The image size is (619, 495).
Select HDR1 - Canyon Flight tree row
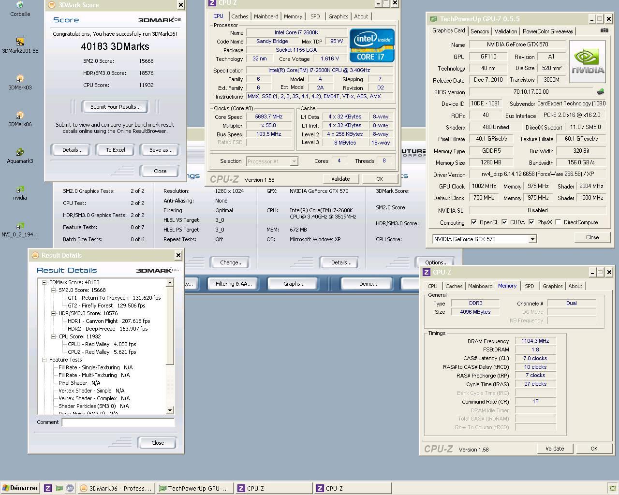109,321
